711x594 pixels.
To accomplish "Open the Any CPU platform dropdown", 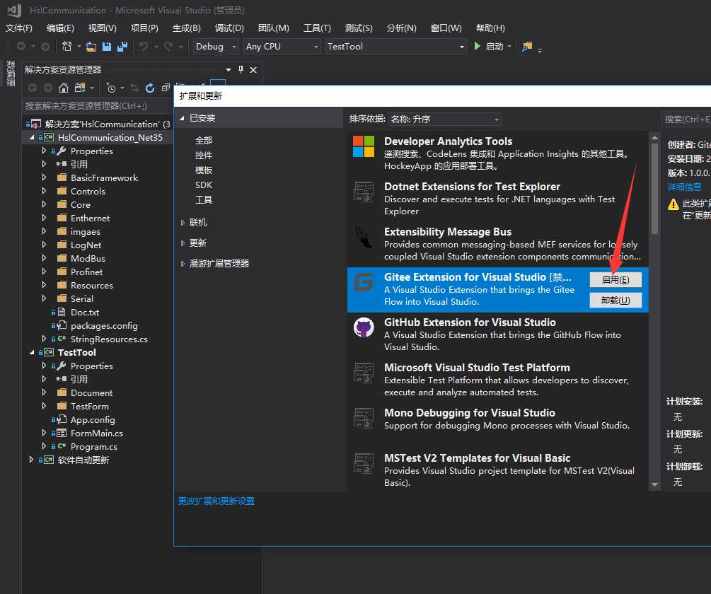I will pyautogui.click(x=282, y=47).
